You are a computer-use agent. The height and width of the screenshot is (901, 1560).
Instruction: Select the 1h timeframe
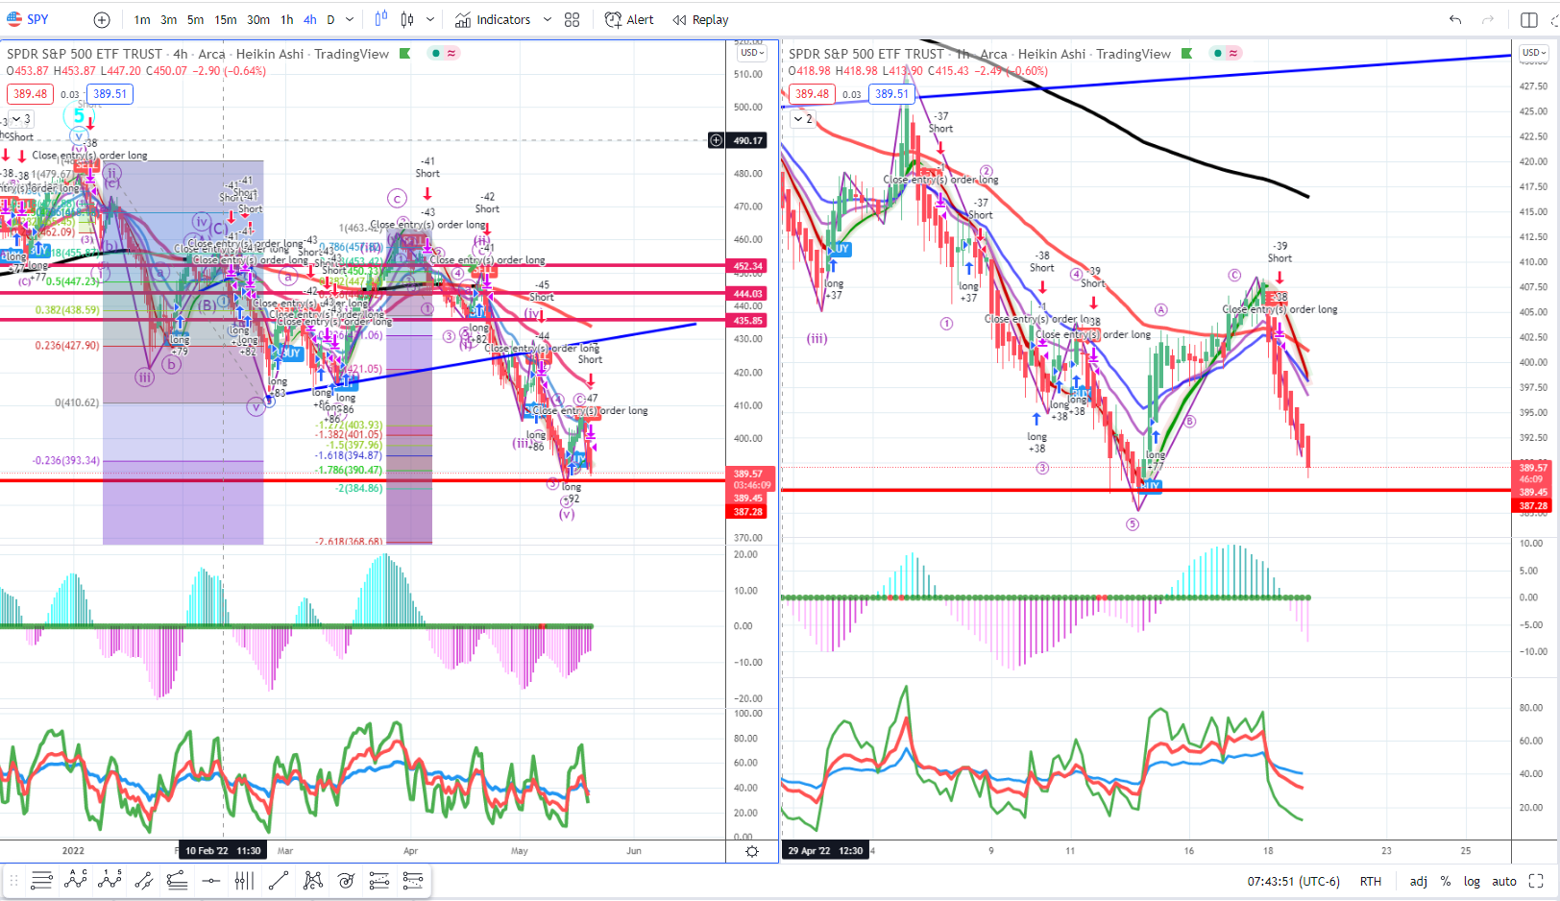point(287,19)
